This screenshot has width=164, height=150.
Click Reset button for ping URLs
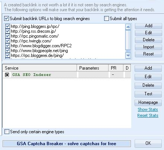coord(148,54)
